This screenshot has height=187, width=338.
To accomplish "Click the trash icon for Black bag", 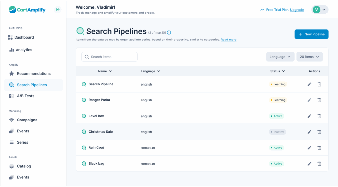I will click(x=319, y=164).
